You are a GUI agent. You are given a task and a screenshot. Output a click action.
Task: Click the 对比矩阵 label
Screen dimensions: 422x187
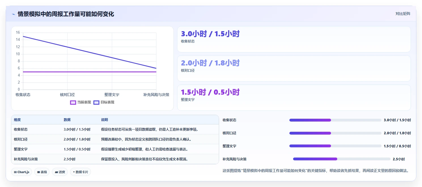pos(403,14)
